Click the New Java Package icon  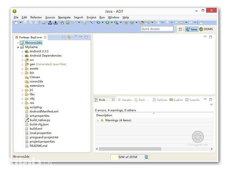click(x=126, y=23)
